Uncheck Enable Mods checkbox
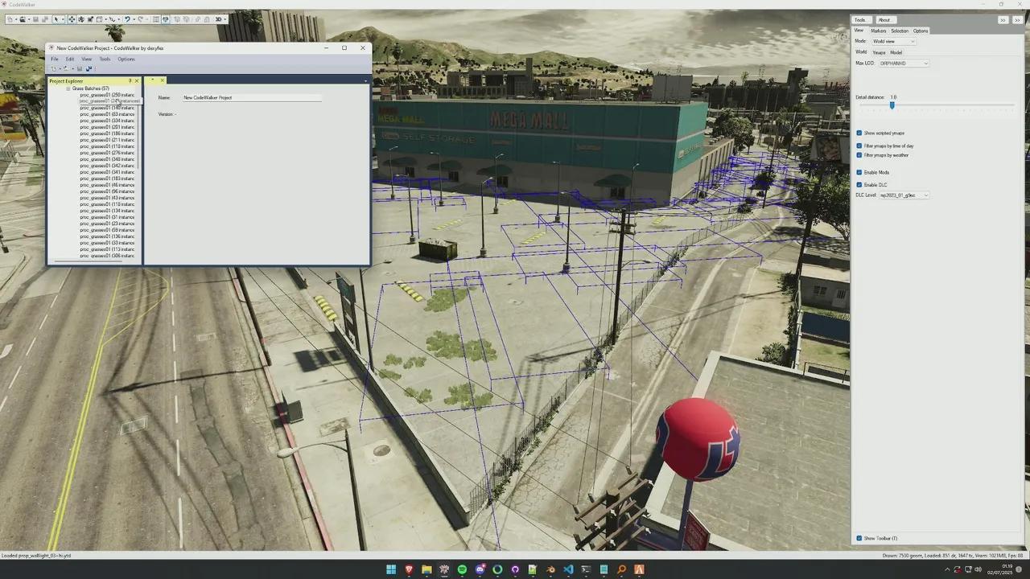The height and width of the screenshot is (579, 1030). 859,172
